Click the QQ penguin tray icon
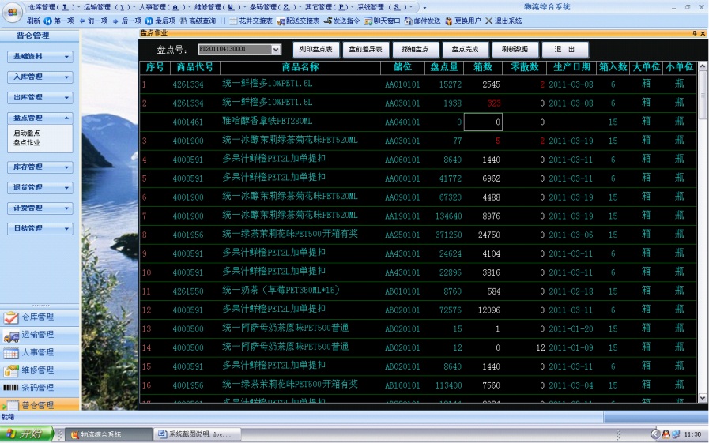The width and height of the screenshot is (709, 443). (x=666, y=434)
